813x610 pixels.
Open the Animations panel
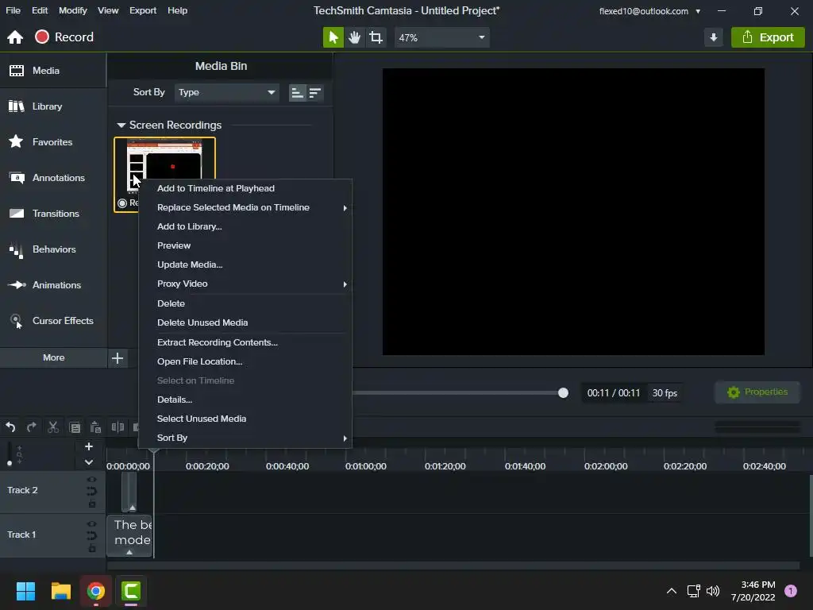(53, 285)
